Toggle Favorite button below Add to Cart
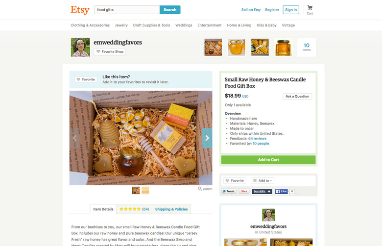382x246 pixels. pyautogui.click(x=235, y=181)
